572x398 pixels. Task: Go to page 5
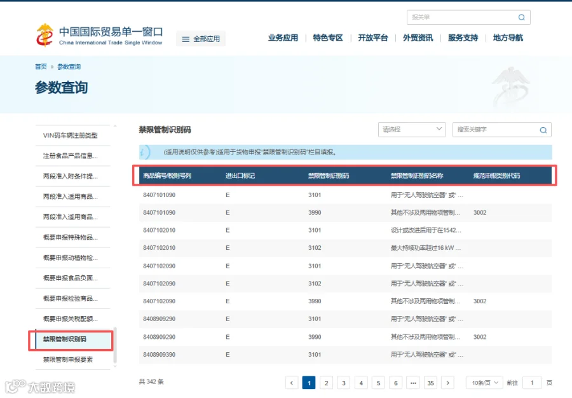(378, 383)
